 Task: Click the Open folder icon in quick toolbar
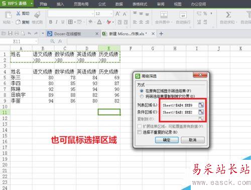point(4,34)
